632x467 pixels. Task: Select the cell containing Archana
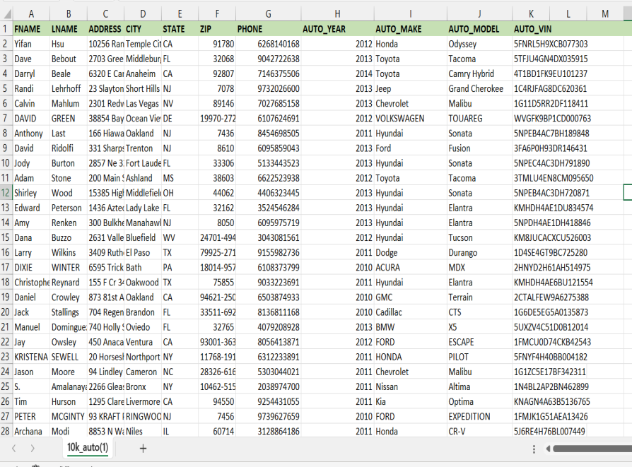pos(31,432)
